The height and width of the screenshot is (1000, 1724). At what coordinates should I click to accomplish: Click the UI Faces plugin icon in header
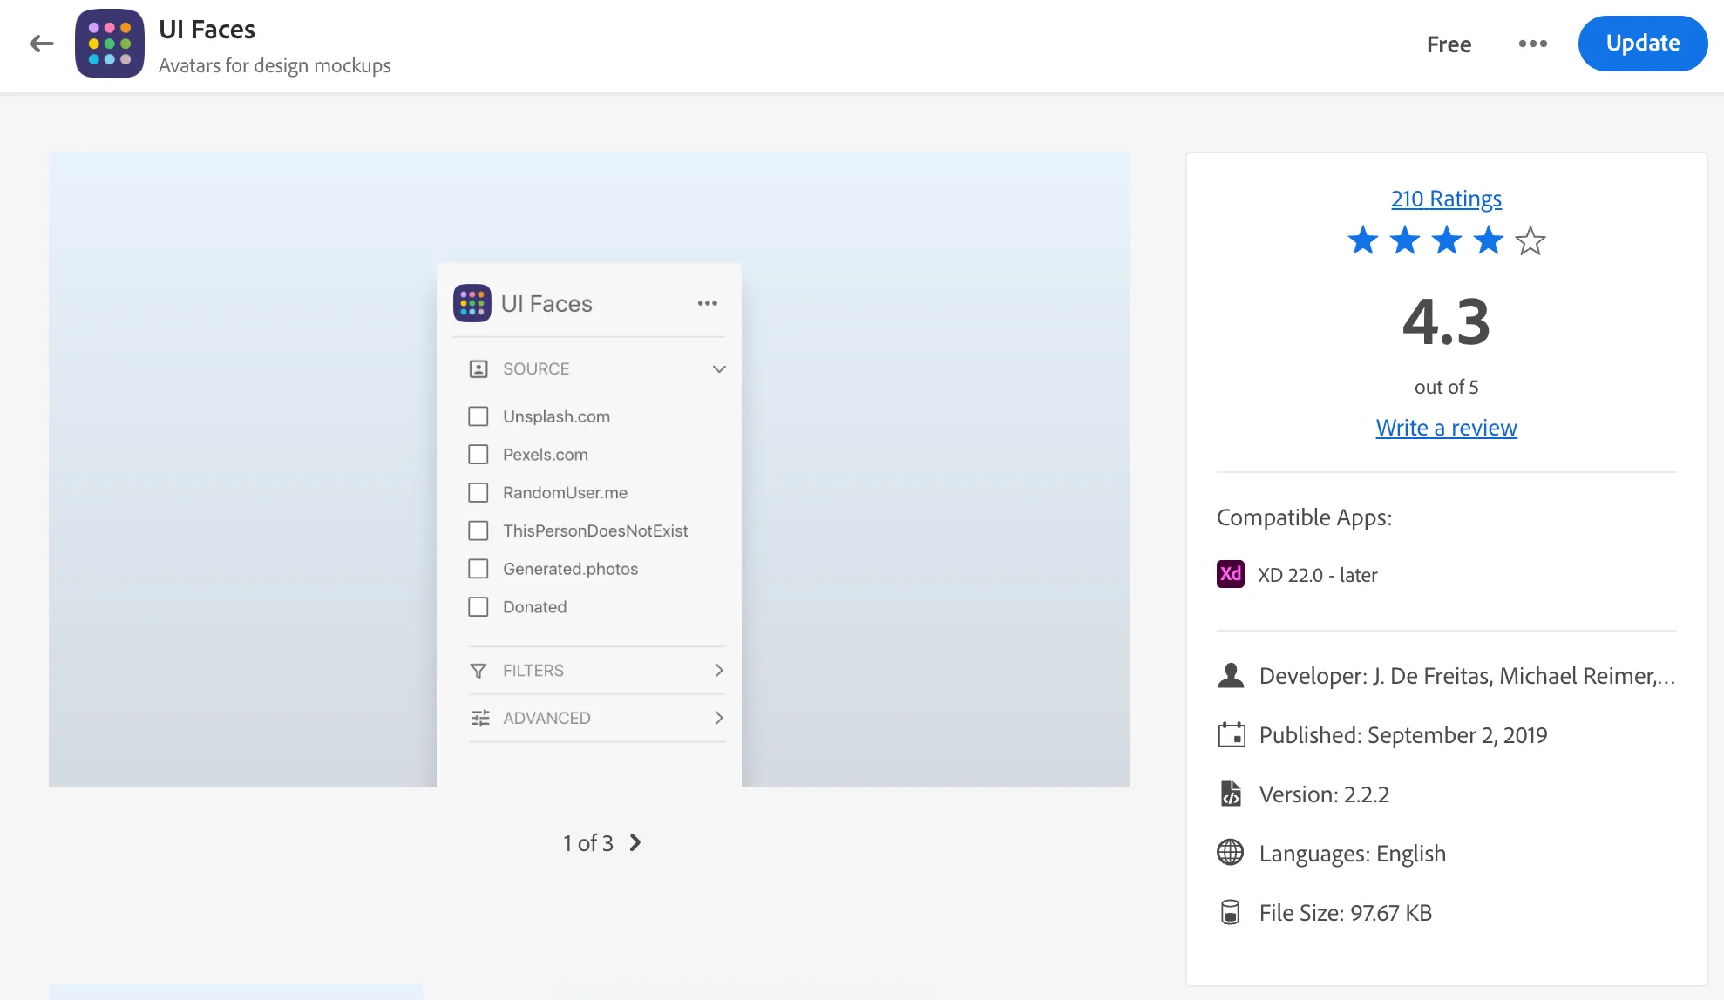[110, 44]
